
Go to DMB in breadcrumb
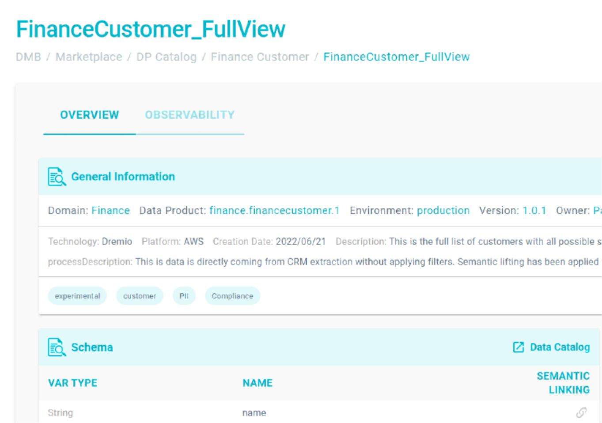click(28, 57)
